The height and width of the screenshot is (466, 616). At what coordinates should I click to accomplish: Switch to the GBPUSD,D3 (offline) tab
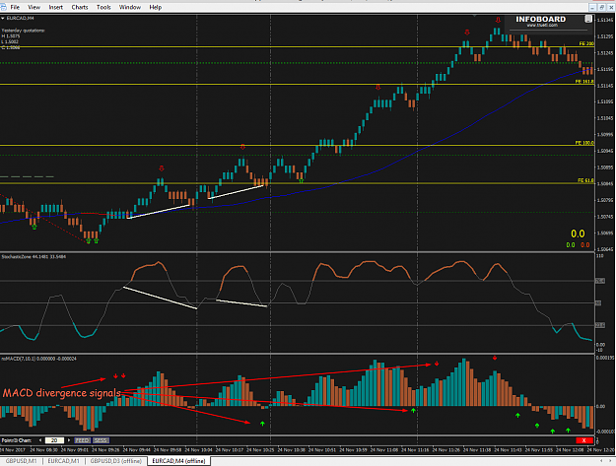[x=116, y=461]
